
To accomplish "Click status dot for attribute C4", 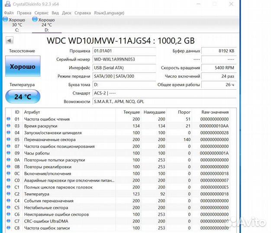I will (9, 201).
